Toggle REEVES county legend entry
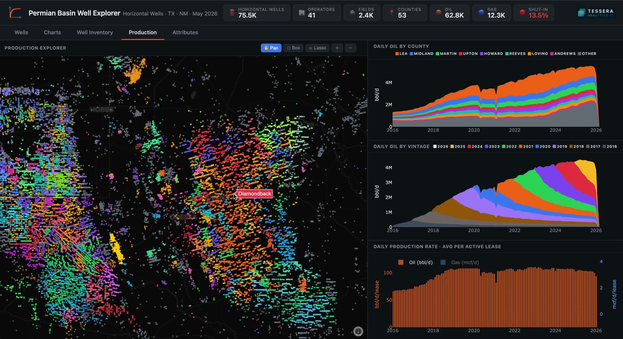Viewport: 623px width, 339px height. point(516,54)
